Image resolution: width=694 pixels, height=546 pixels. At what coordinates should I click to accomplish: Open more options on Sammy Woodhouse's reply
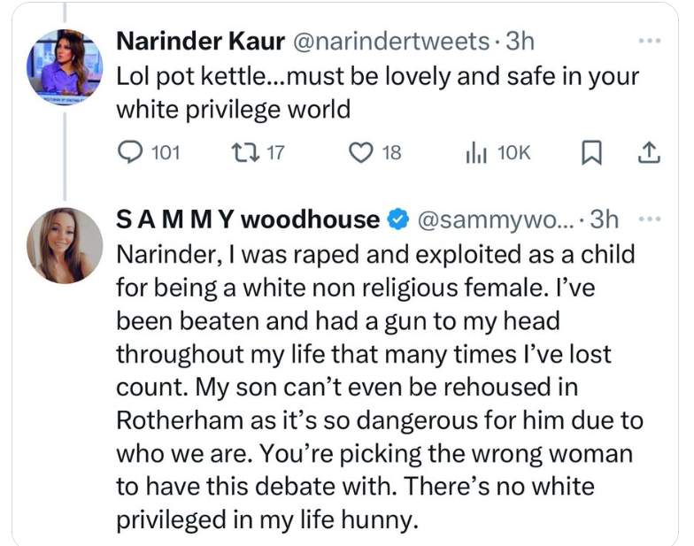tap(649, 219)
